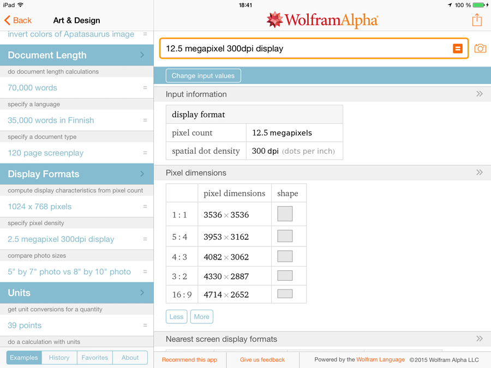Open the camera input icon

click(480, 49)
